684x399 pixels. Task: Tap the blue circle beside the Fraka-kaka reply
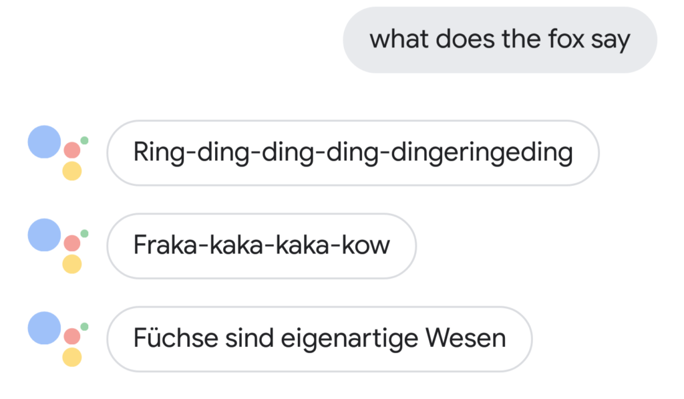pos(44,235)
